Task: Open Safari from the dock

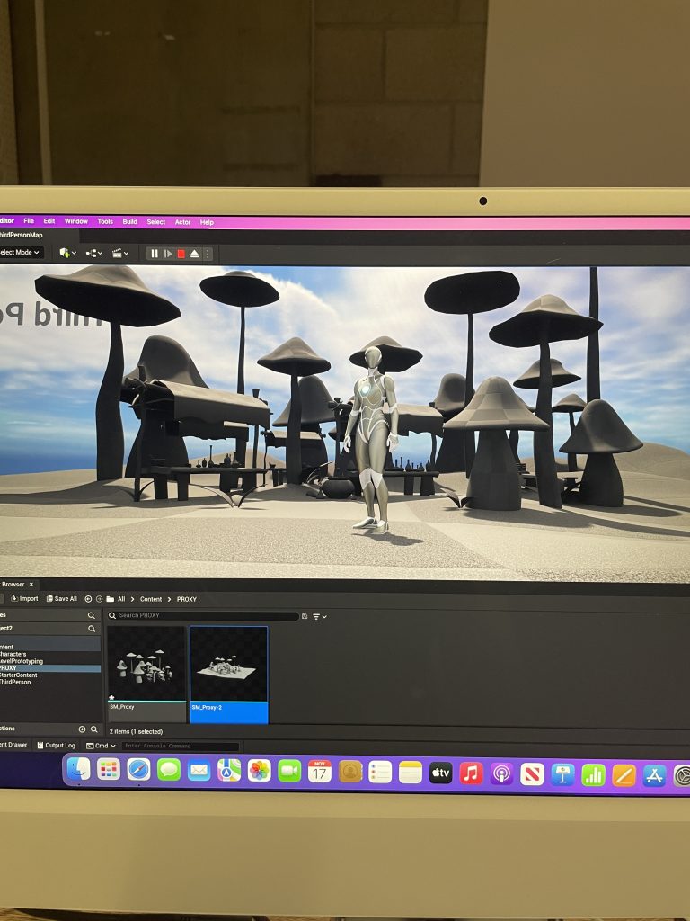Action: click(x=138, y=770)
